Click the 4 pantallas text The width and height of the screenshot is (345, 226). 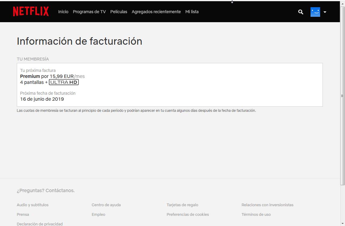(x=32, y=82)
